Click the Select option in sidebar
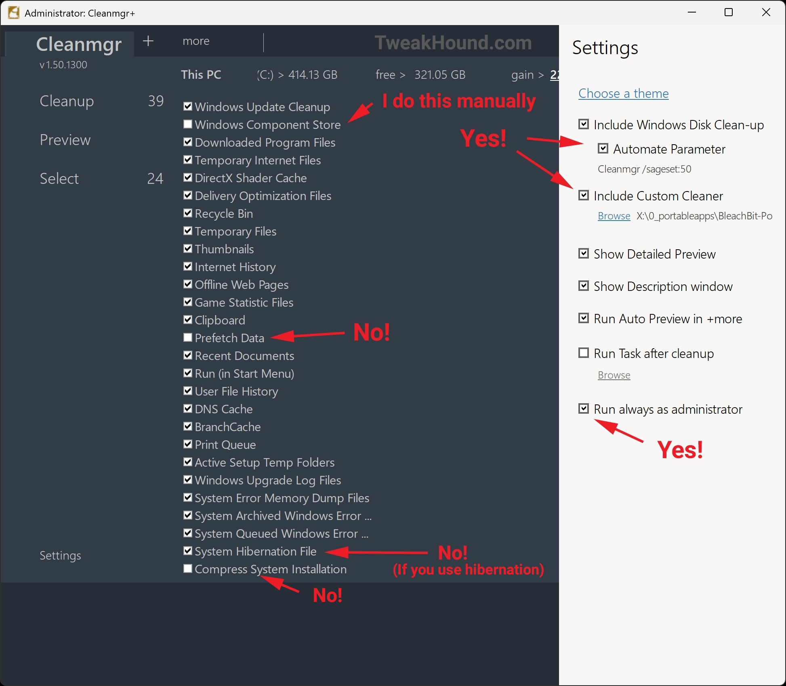This screenshot has width=786, height=686. [59, 179]
